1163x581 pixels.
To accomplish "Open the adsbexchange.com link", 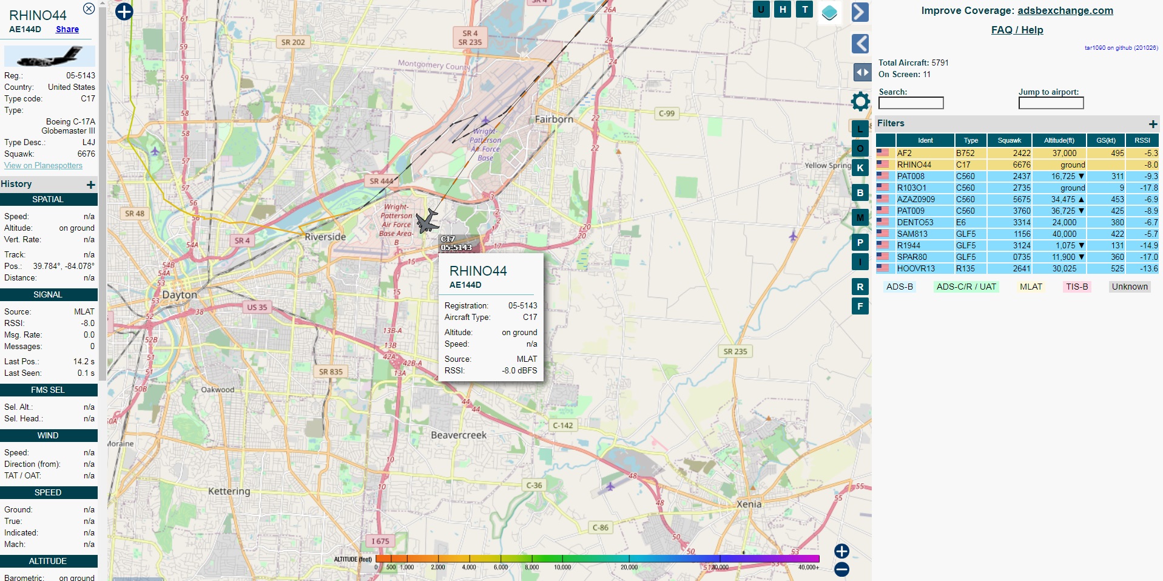I will coord(1065,10).
